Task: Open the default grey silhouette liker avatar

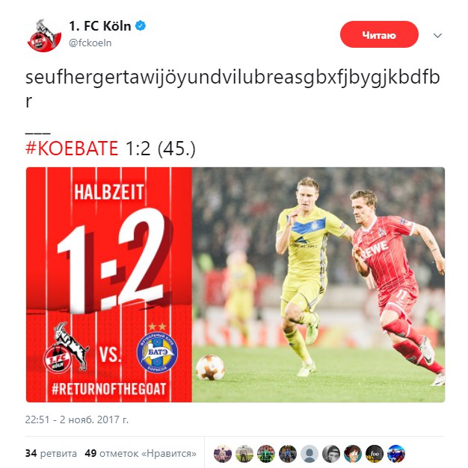Action: point(310,454)
